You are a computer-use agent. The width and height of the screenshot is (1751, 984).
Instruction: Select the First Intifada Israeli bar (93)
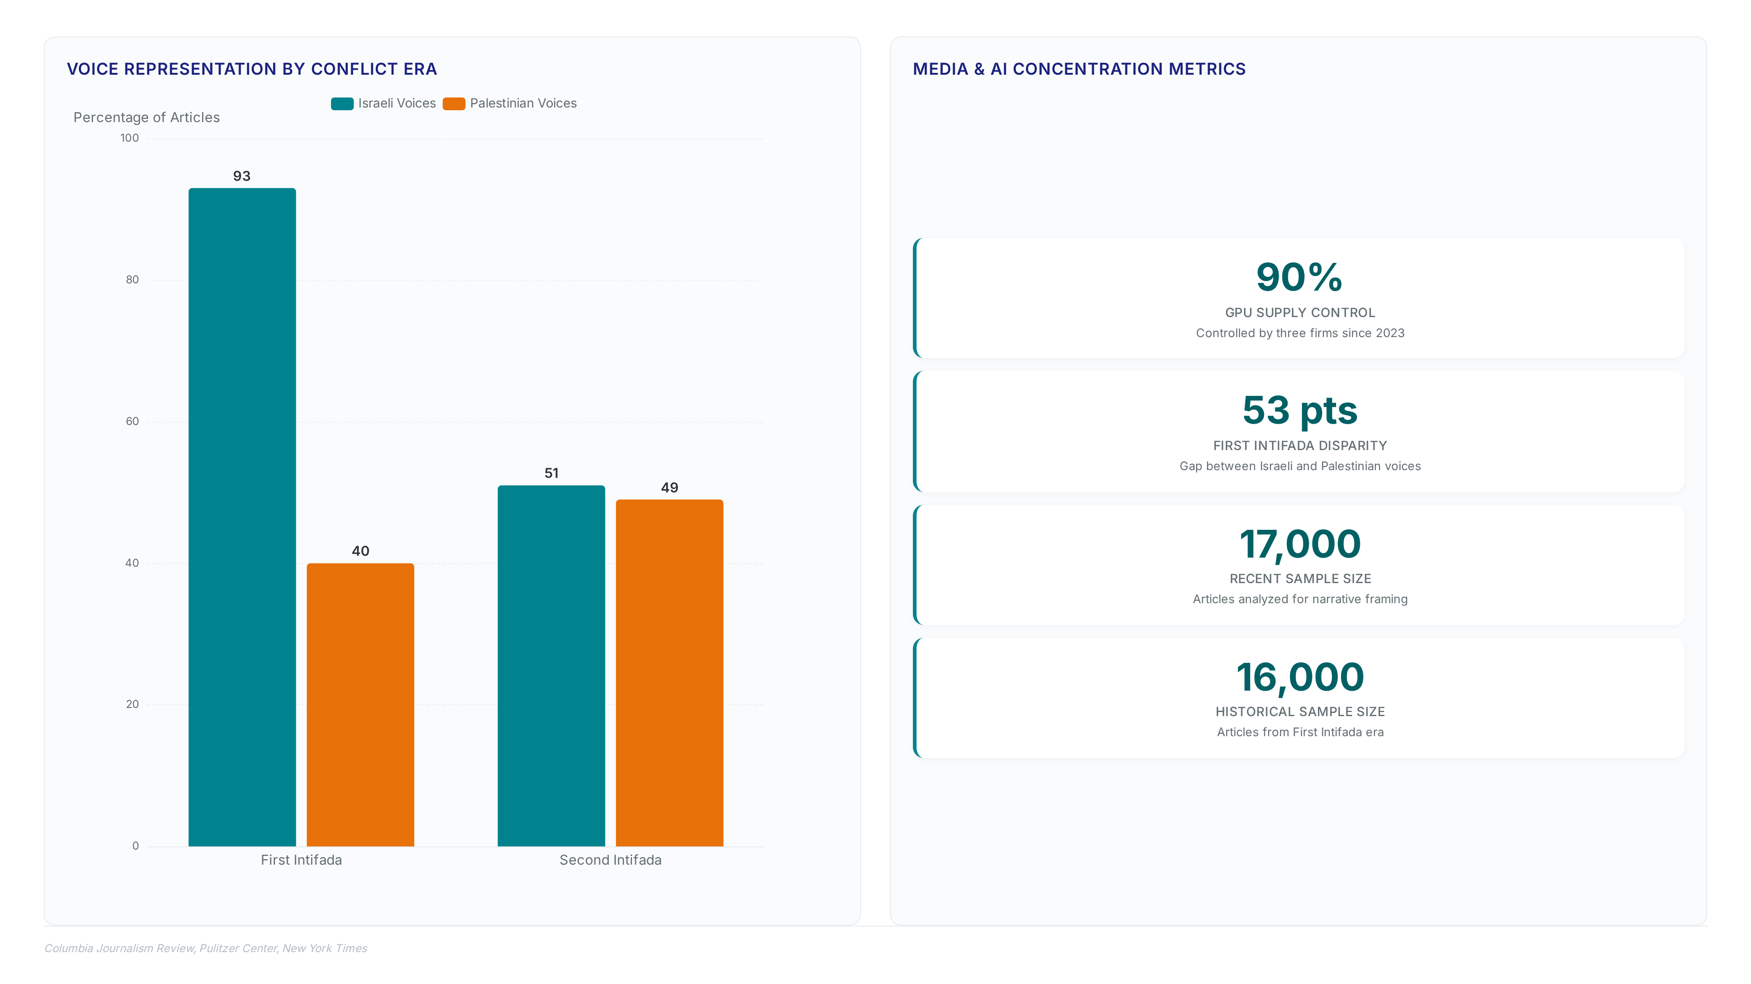[242, 517]
